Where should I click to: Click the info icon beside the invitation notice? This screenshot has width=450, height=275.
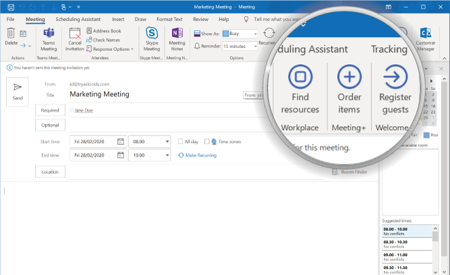point(9,67)
